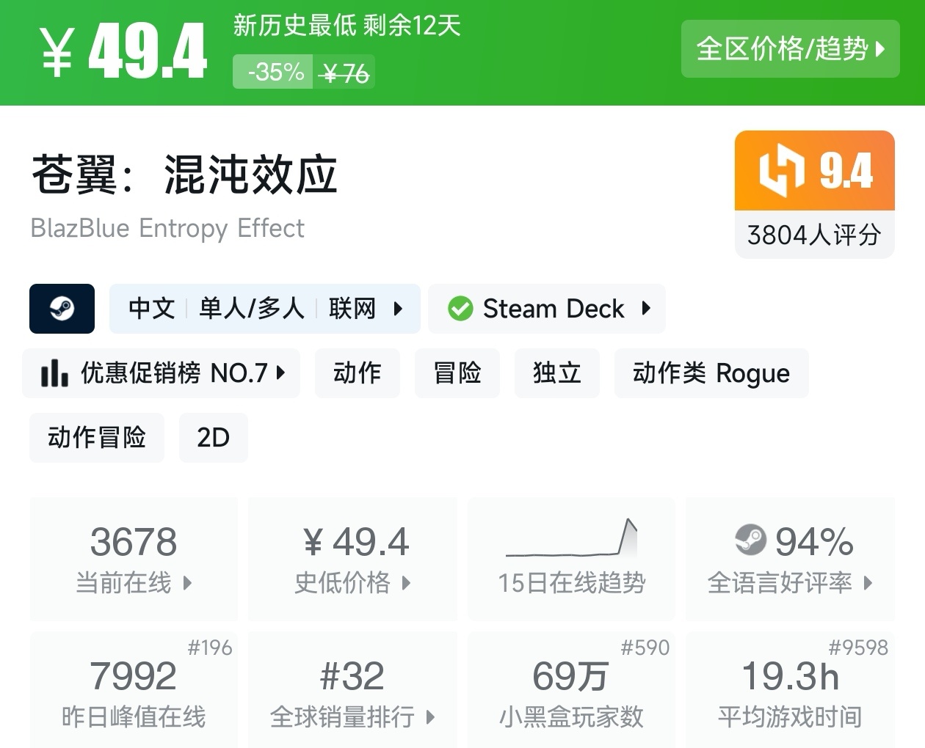925x748 pixels.
Task: Click the original price ¥76
Action: click(345, 73)
